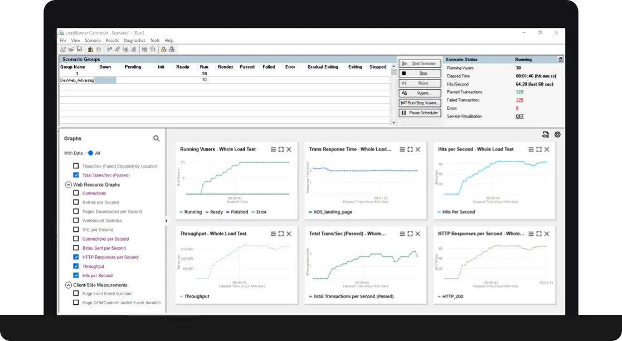Enable the Connections checkbox
Screen dimensions: 622x341
coord(76,193)
